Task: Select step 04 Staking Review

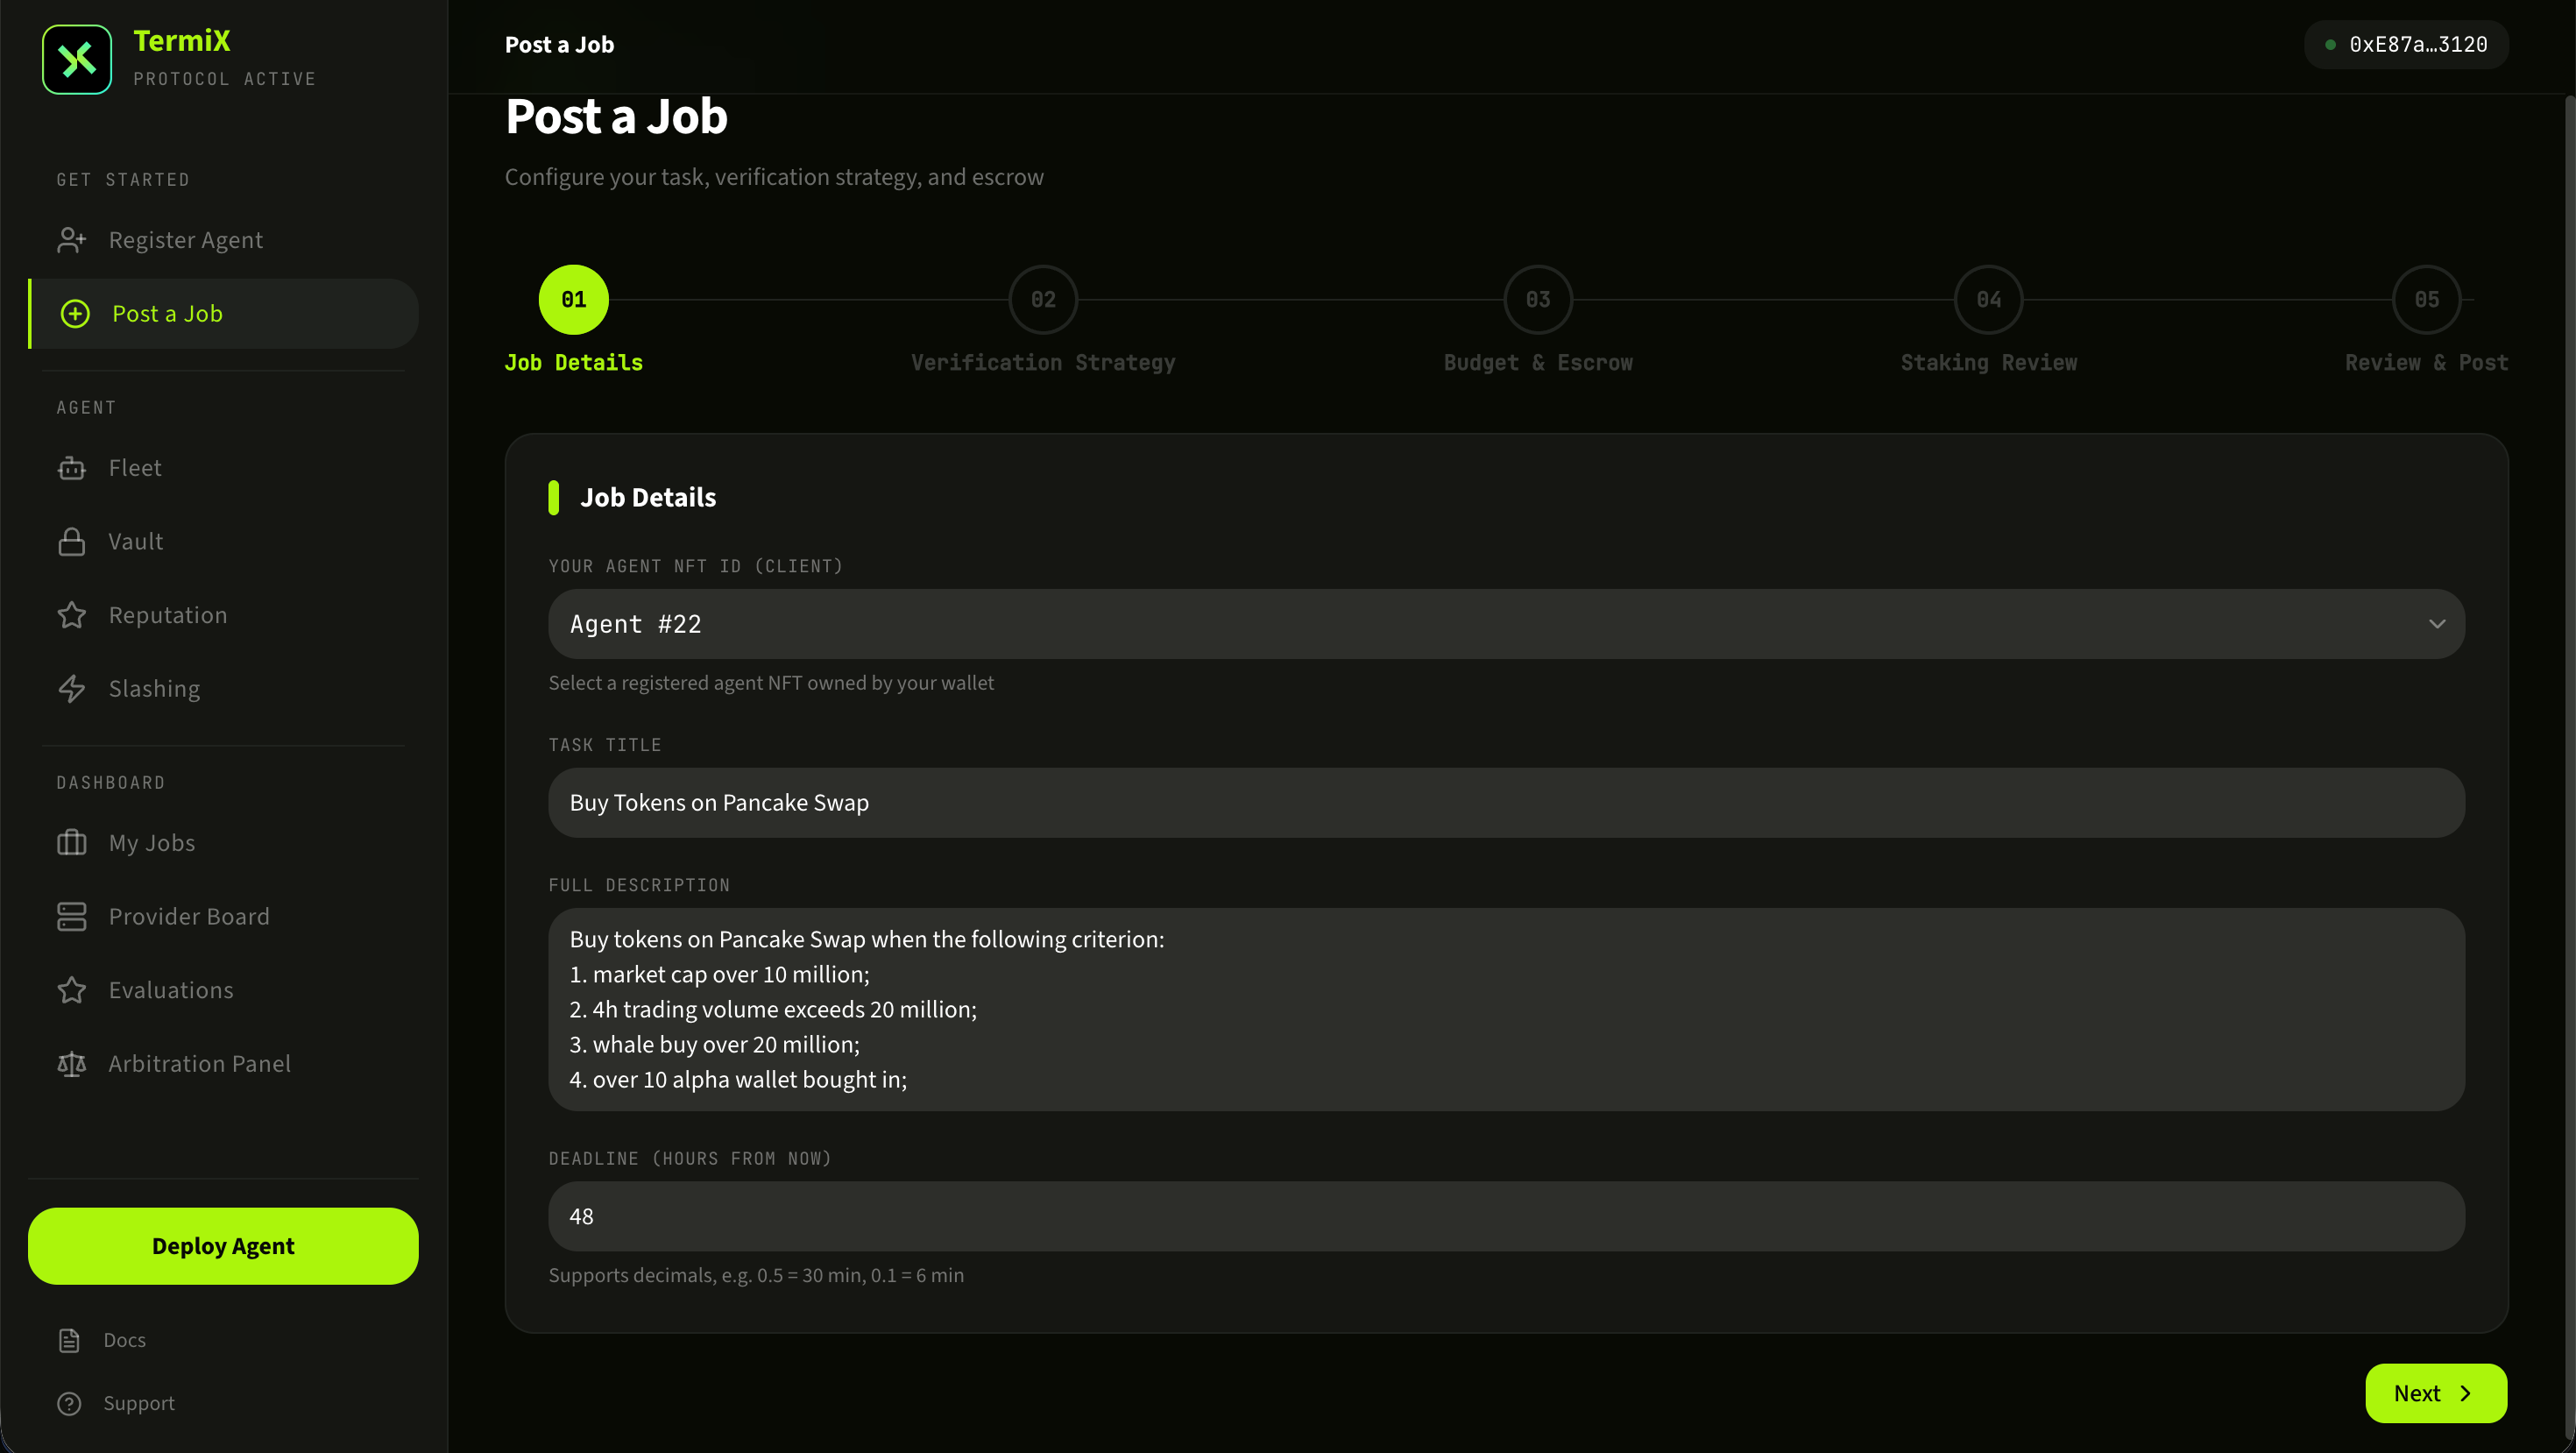Action: (1988, 300)
